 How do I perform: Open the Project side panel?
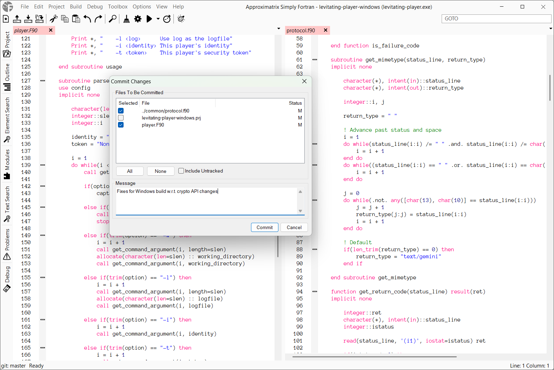tap(7, 44)
